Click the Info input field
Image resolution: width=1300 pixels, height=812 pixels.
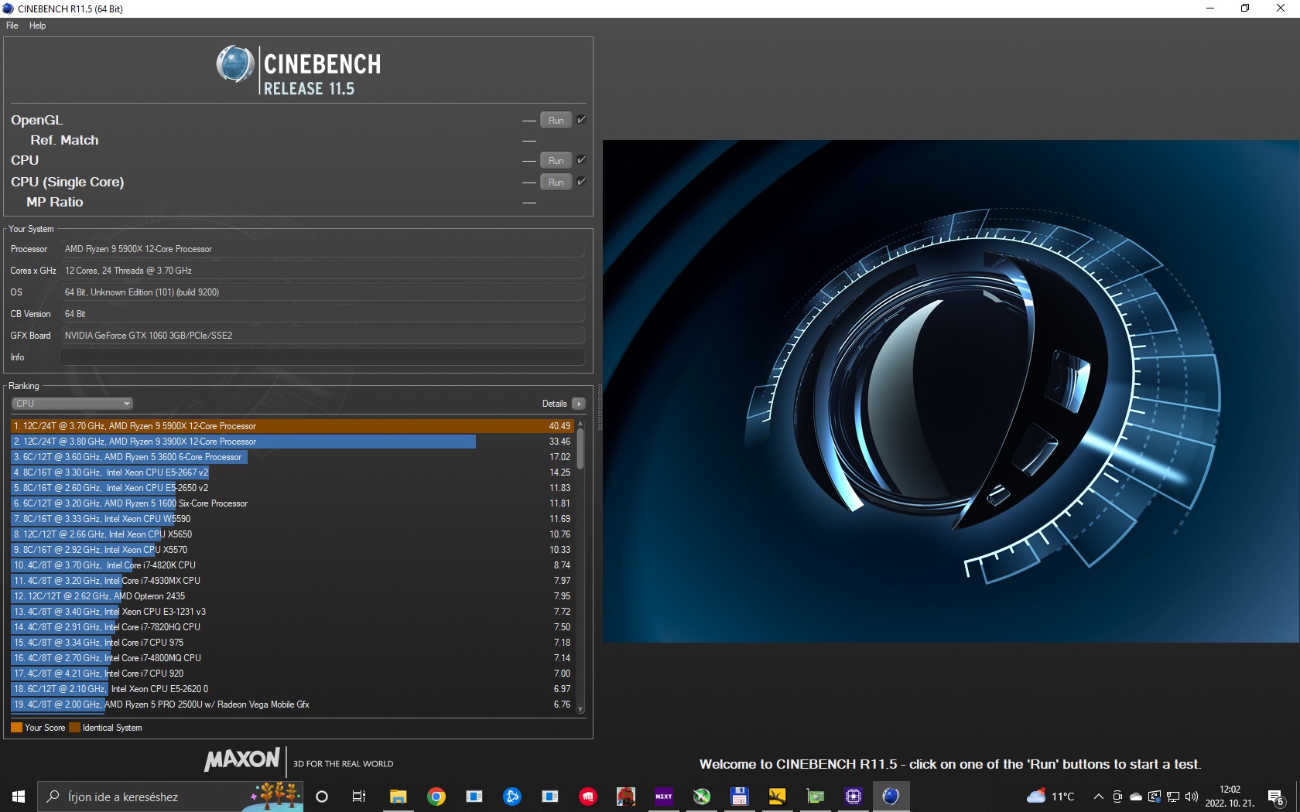click(323, 357)
